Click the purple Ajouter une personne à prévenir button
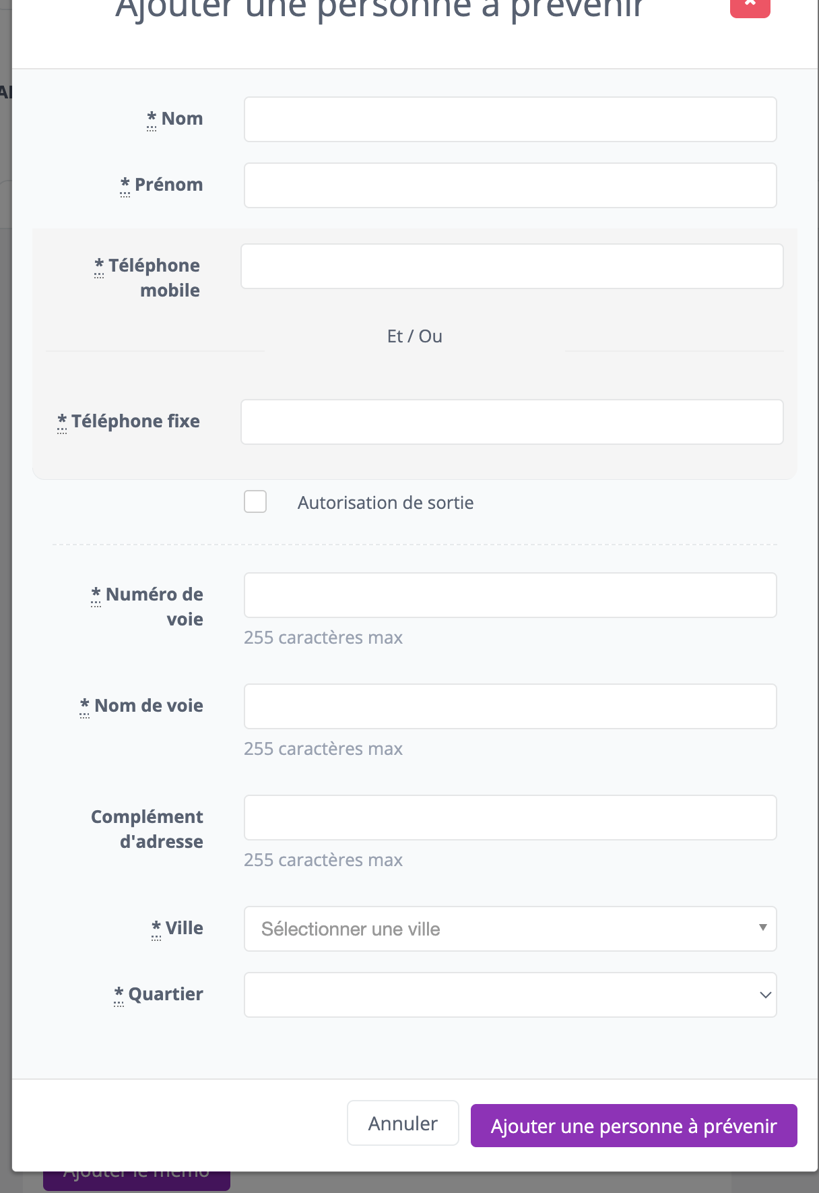Image resolution: width=819 pixels, height=1193 pixels. tap(634, 1126)
